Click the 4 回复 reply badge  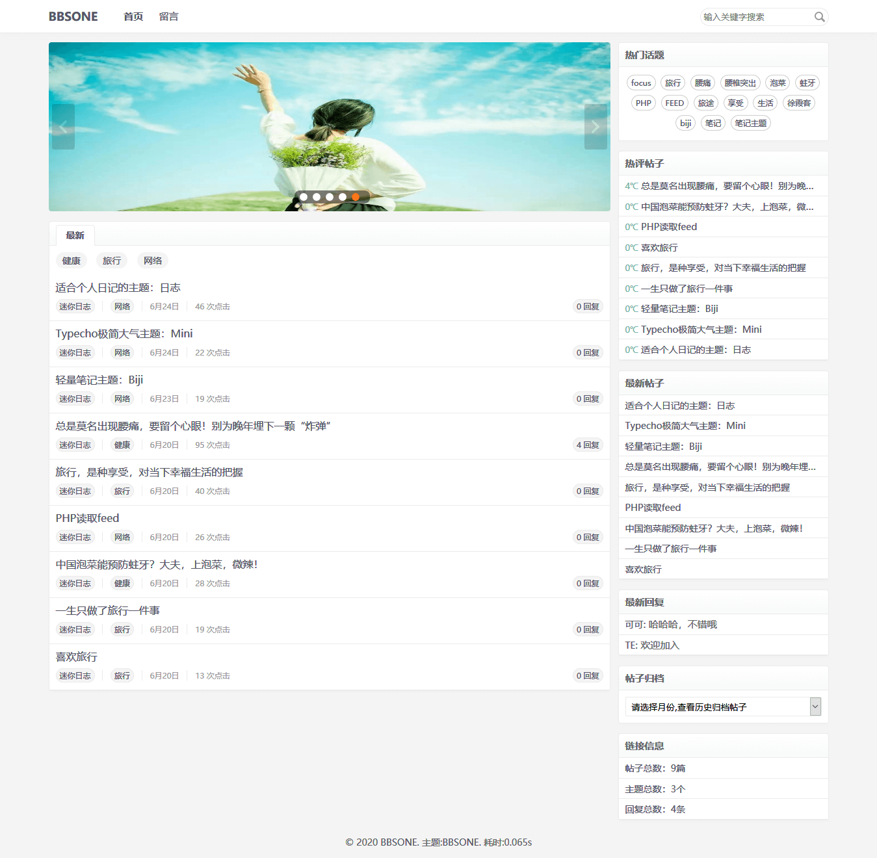[588, 445]
